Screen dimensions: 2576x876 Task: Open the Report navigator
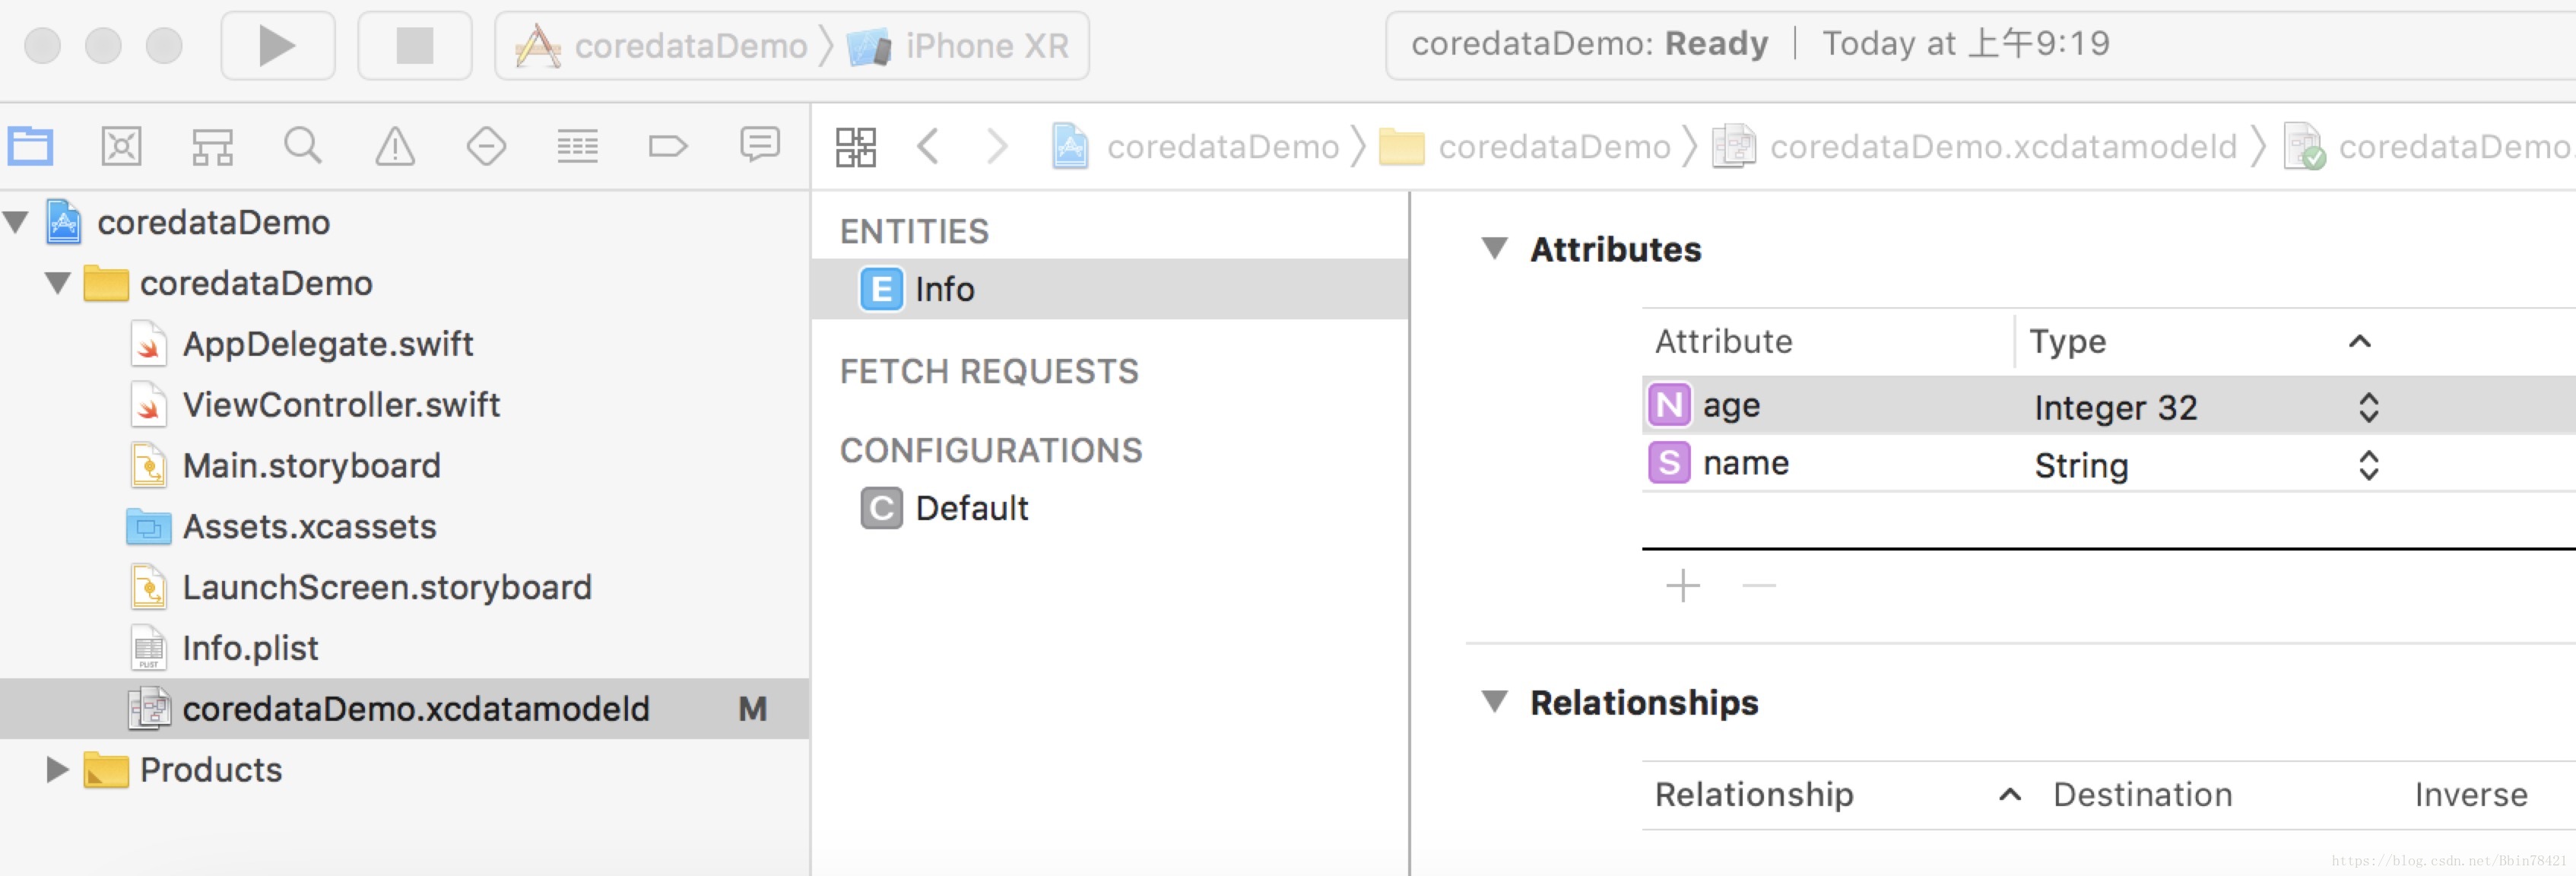point(760,146)
